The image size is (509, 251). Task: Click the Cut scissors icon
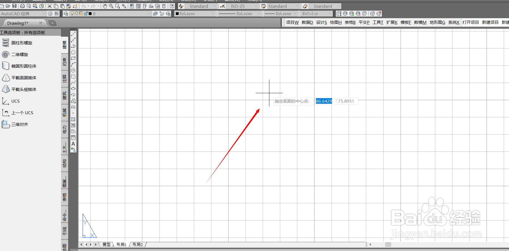[50, 6]
